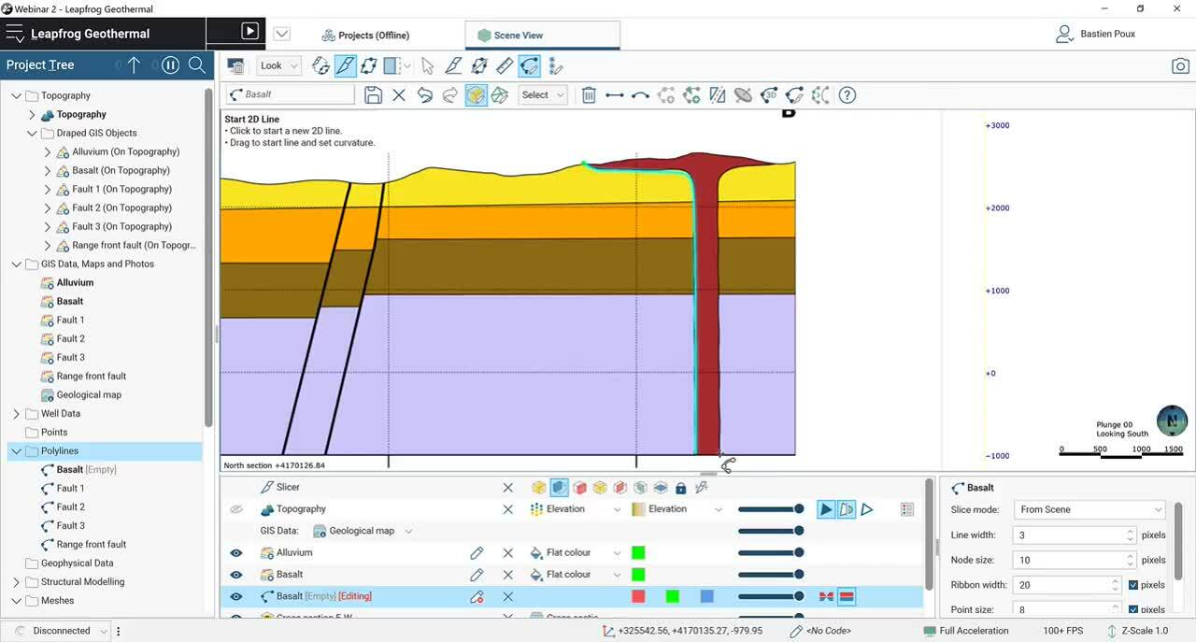Toggle draw on objects cube icon
The height and width of the screenshot is (642, 1196).
[x=476, y=94]
